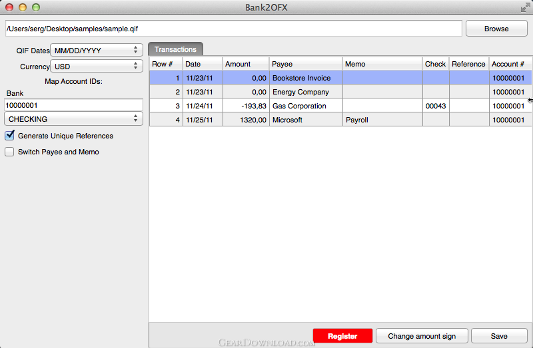Disable Generate Unique References checkbox

[9, 136]
